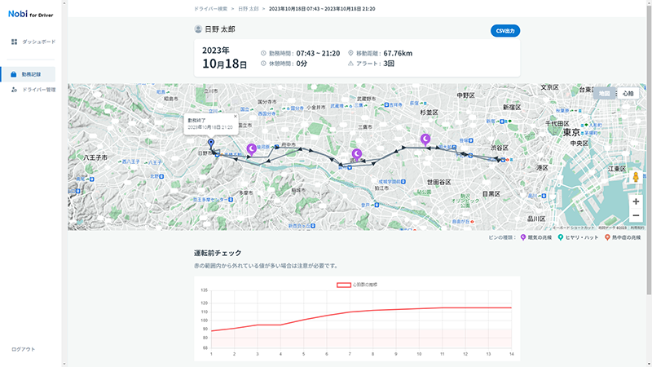Switch map to 地図 view
652x367 pixels.
click(x=604, y=94)
